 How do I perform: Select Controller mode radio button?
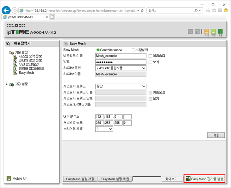(x=98, y=50)
